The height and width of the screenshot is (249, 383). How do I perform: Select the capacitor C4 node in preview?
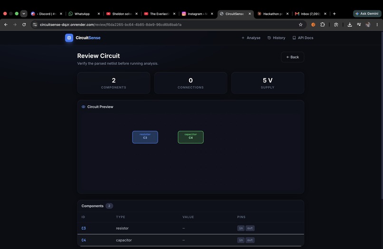click(191, 137)
